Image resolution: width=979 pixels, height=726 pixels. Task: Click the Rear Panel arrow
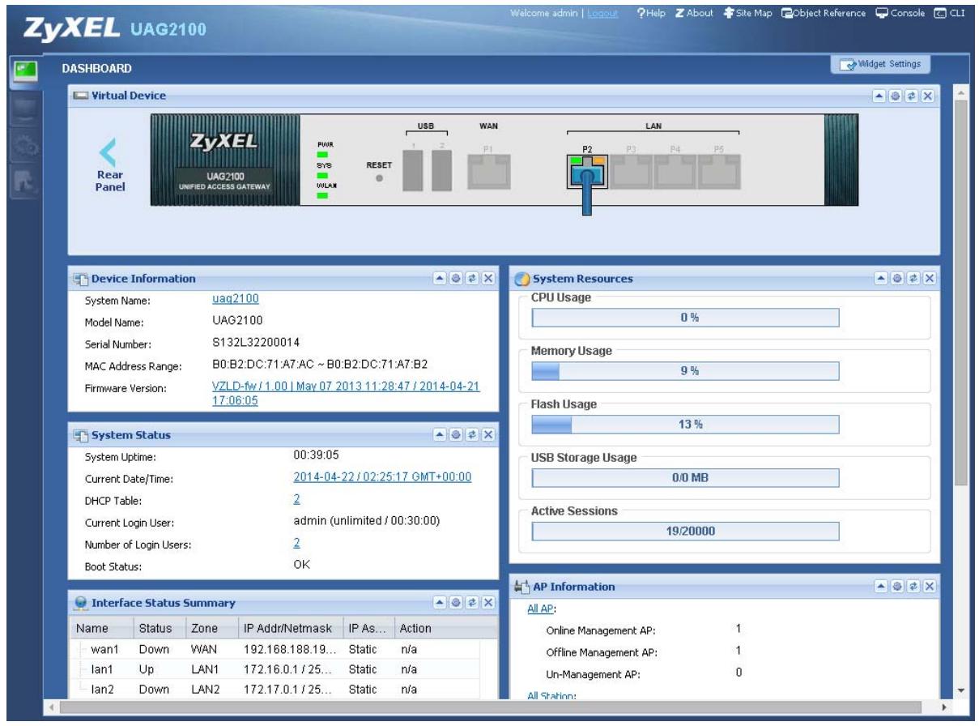coord(109,152)
